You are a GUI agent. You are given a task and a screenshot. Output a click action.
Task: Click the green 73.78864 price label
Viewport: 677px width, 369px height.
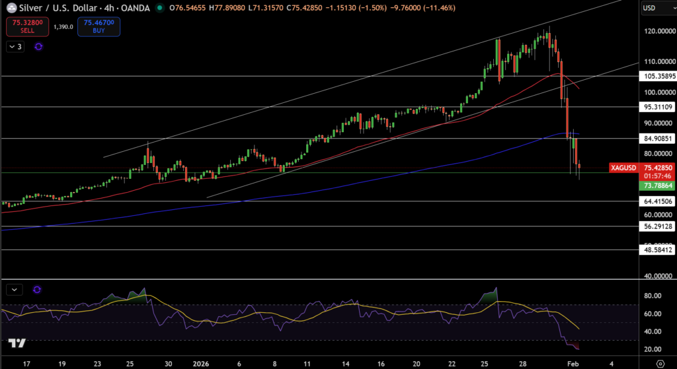tap(657, 186)
